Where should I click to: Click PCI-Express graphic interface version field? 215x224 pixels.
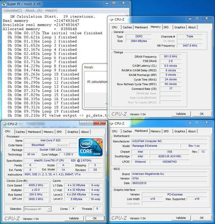pos(175,194)
